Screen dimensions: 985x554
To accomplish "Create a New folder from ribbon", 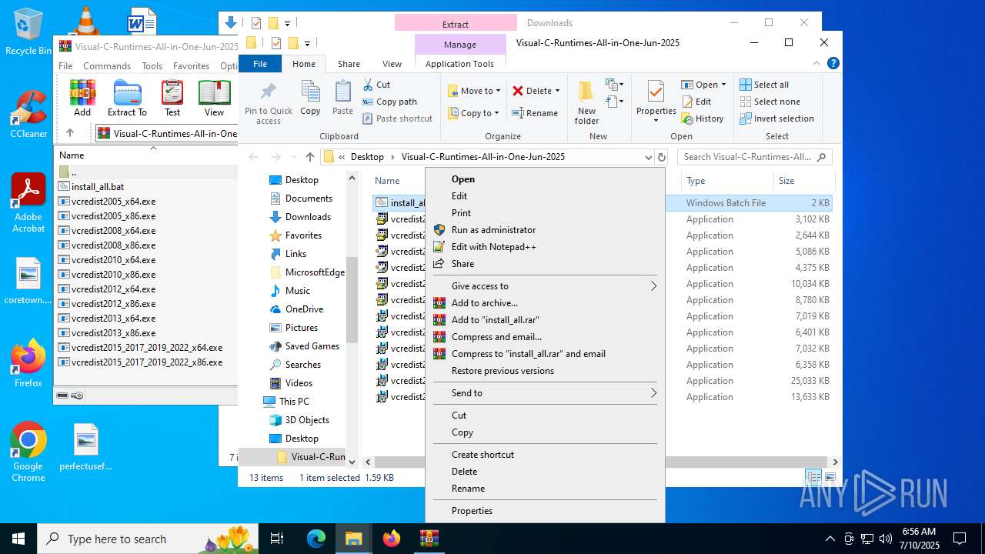I will click(586, 102).
